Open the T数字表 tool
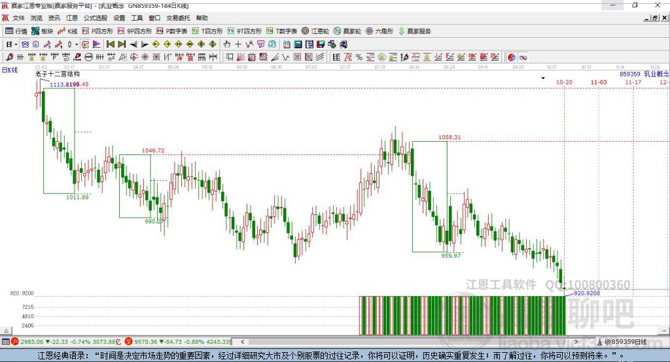The width and height of the screenshot is (670, 362). click(x=281, y=31)
